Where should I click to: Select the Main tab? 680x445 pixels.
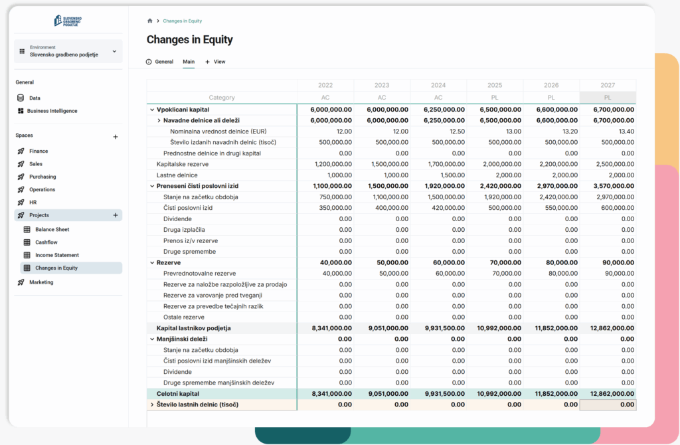pos(189,62)
